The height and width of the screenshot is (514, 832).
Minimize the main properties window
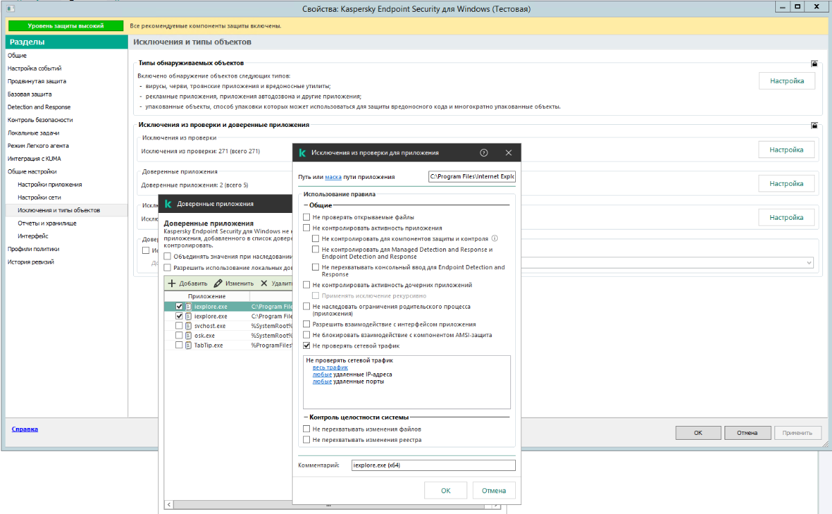click(781, 6)
